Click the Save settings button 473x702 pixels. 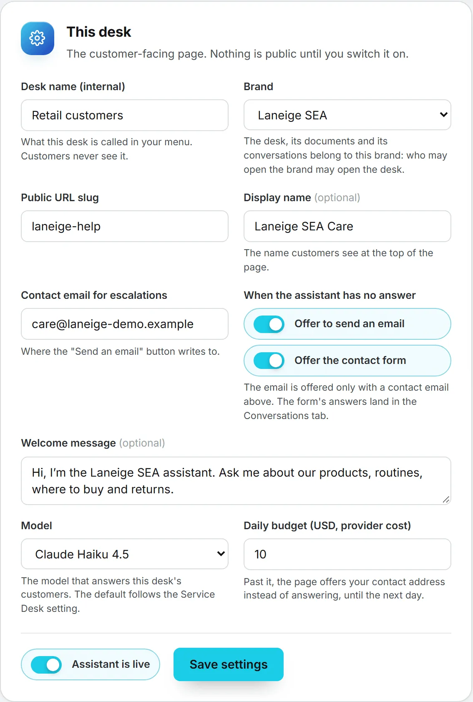click(x=229, y=664)
